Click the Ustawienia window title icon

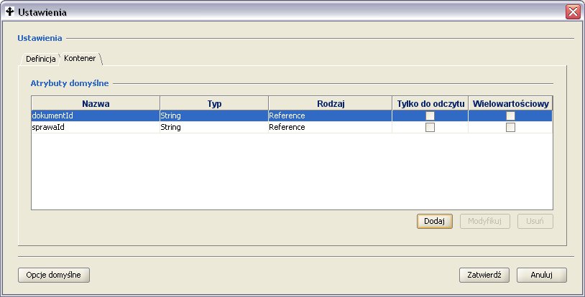point(10,11)
